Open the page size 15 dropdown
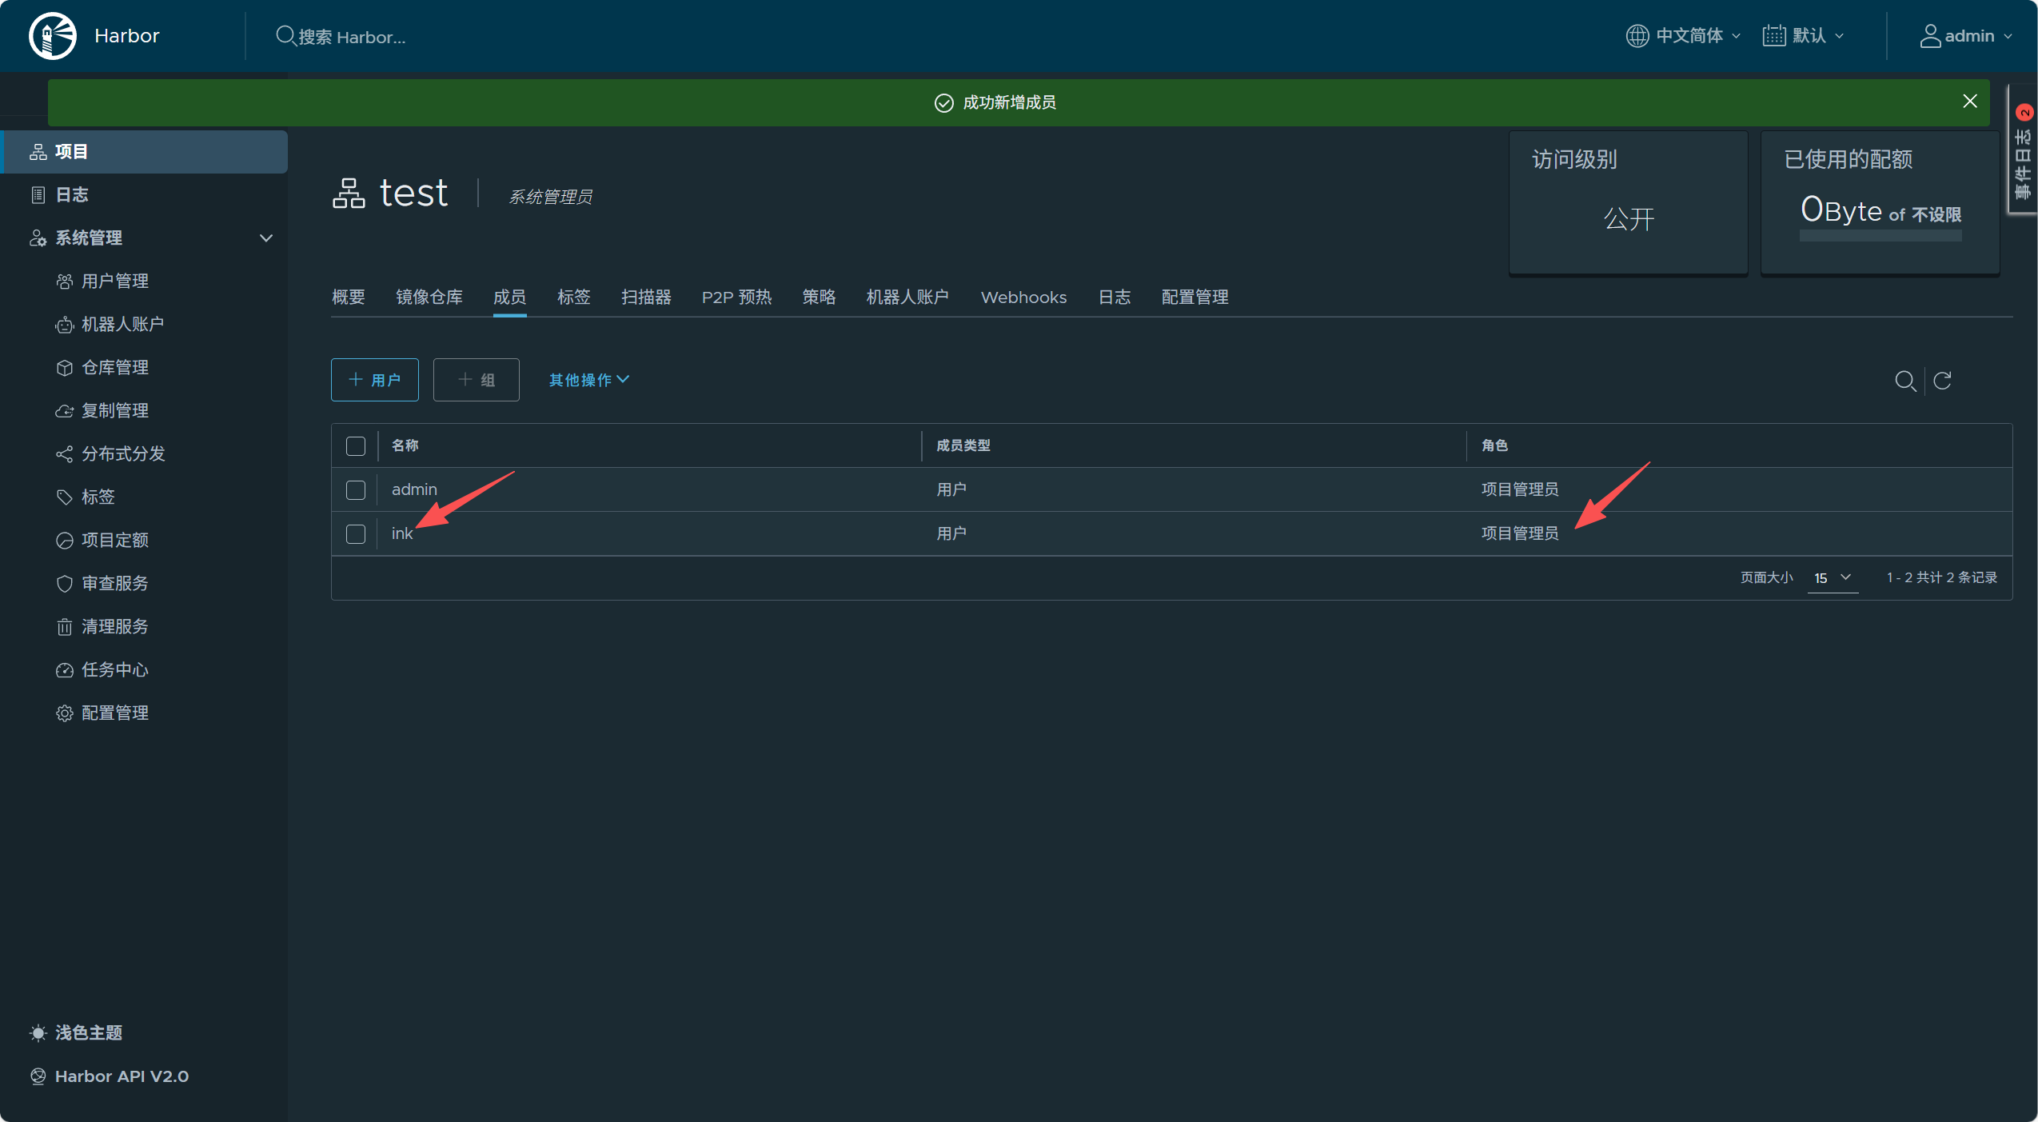 1832,577
